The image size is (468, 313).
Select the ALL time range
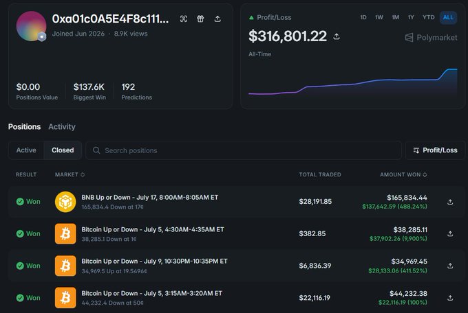[448, 17]
